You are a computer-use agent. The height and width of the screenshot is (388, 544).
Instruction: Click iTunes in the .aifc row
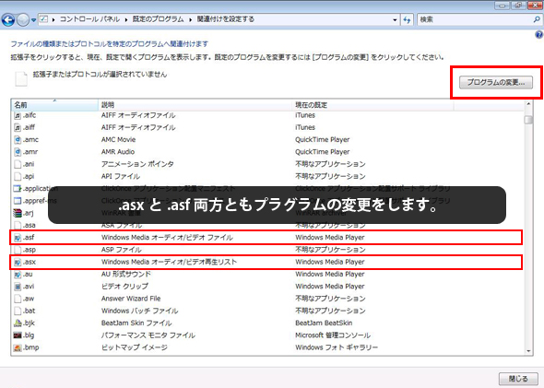click(x=305, y=115)
